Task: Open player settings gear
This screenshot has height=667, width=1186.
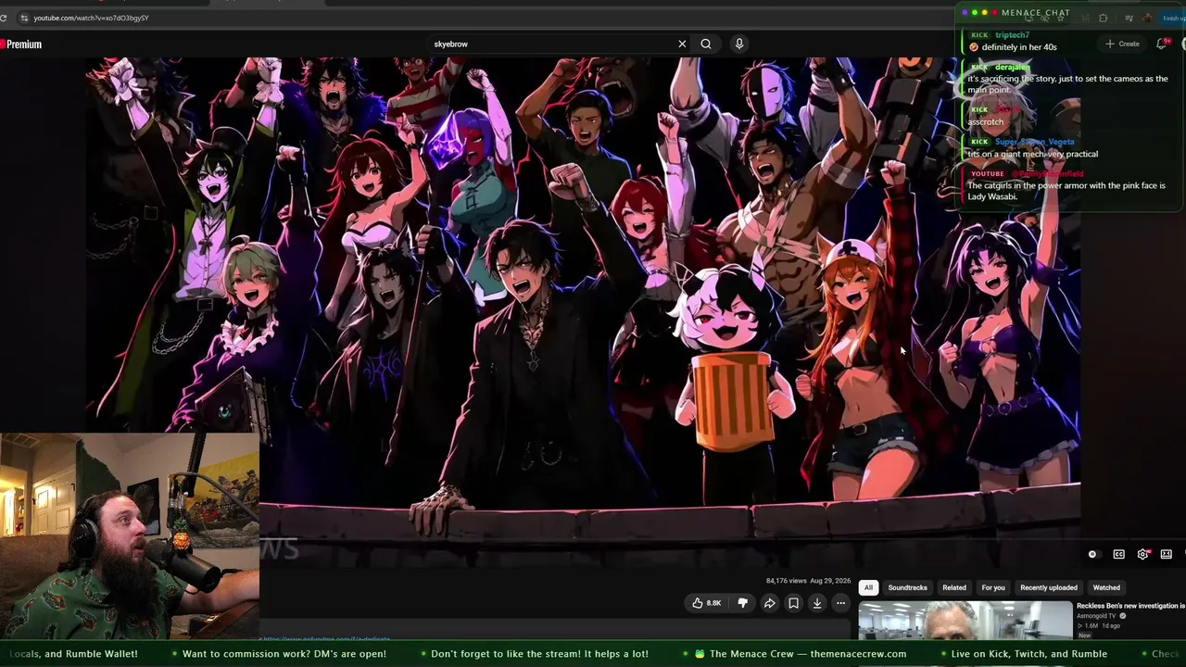Action: coord(1142,554)
